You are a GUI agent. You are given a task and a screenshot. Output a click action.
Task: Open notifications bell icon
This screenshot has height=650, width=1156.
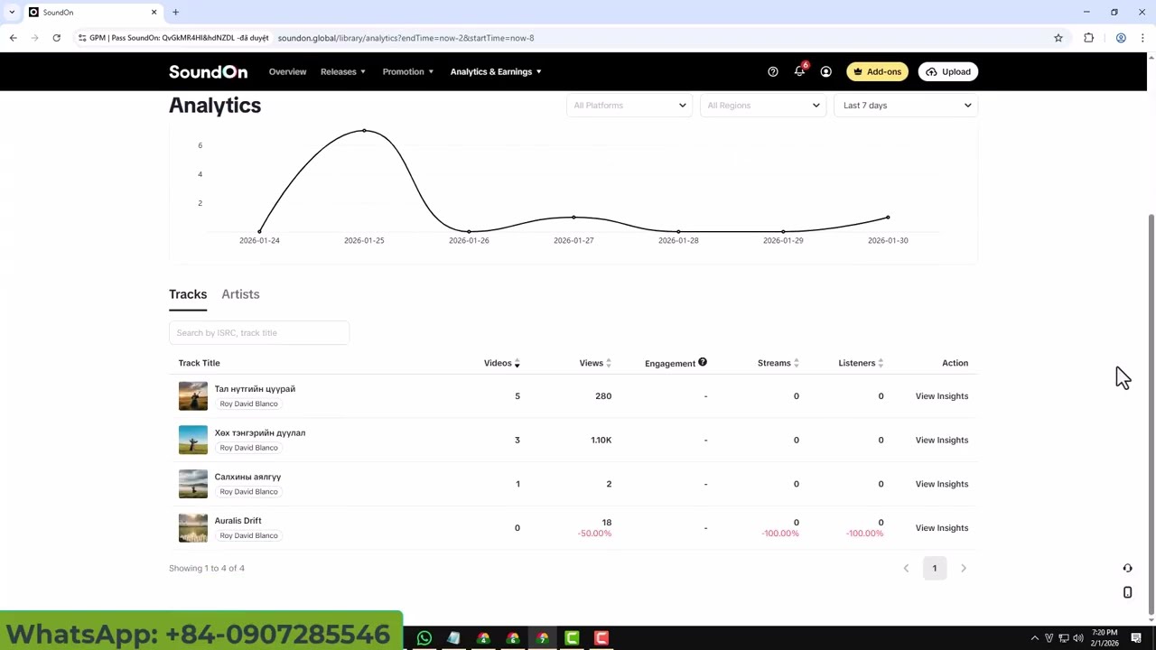click(800, 70)
